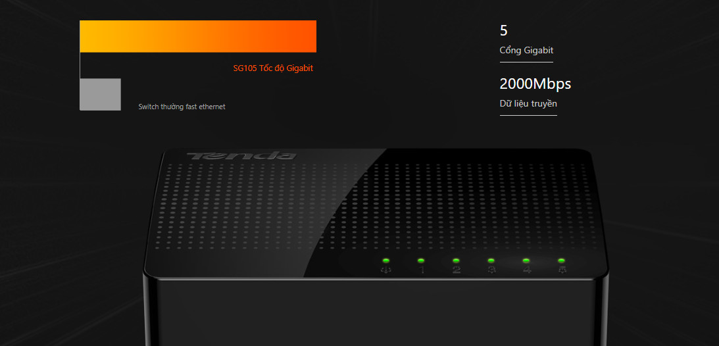Click the green LED above port 5

[x=561, y=260]
